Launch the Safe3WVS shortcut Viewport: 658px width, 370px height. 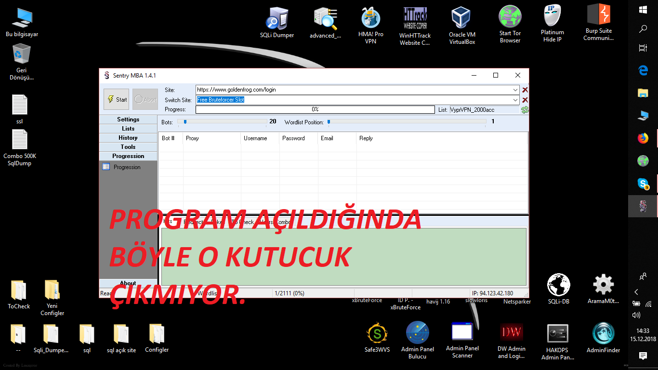click(377, 338)
